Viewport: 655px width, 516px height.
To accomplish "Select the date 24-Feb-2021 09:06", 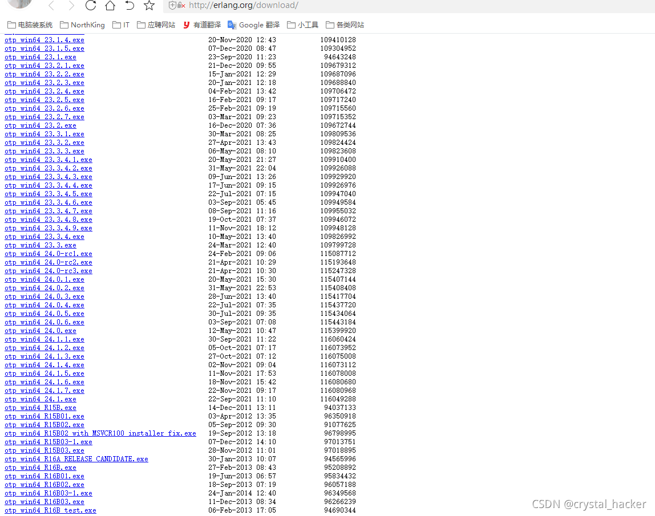I will (x=242, y=254).
